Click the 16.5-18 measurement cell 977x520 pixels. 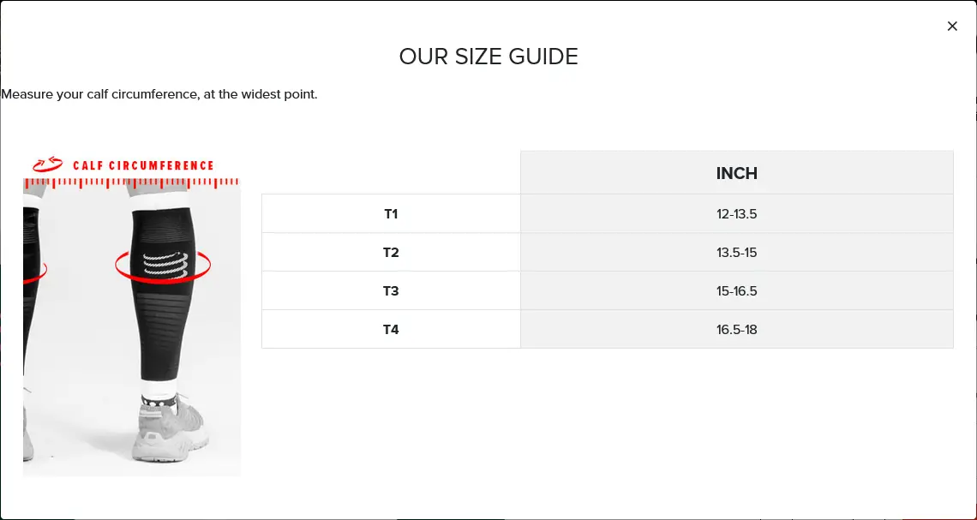tap(736, 330)
